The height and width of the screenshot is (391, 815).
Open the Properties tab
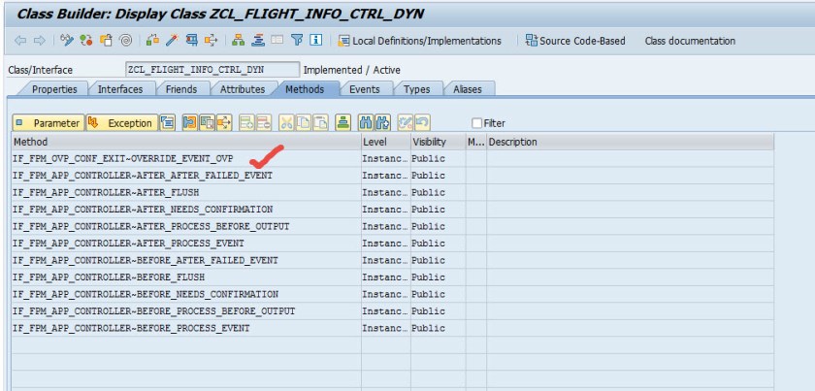point(54,89)
